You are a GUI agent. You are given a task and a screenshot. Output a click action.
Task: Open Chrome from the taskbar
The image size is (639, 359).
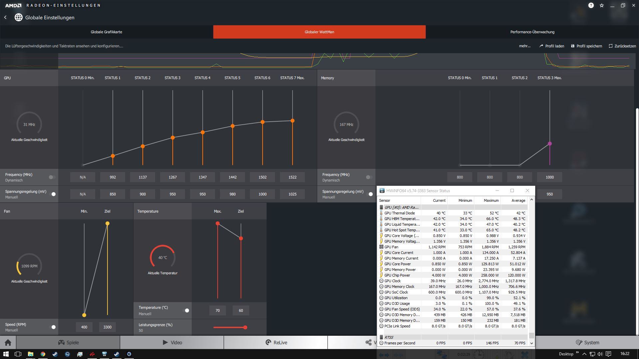(43, 354)
